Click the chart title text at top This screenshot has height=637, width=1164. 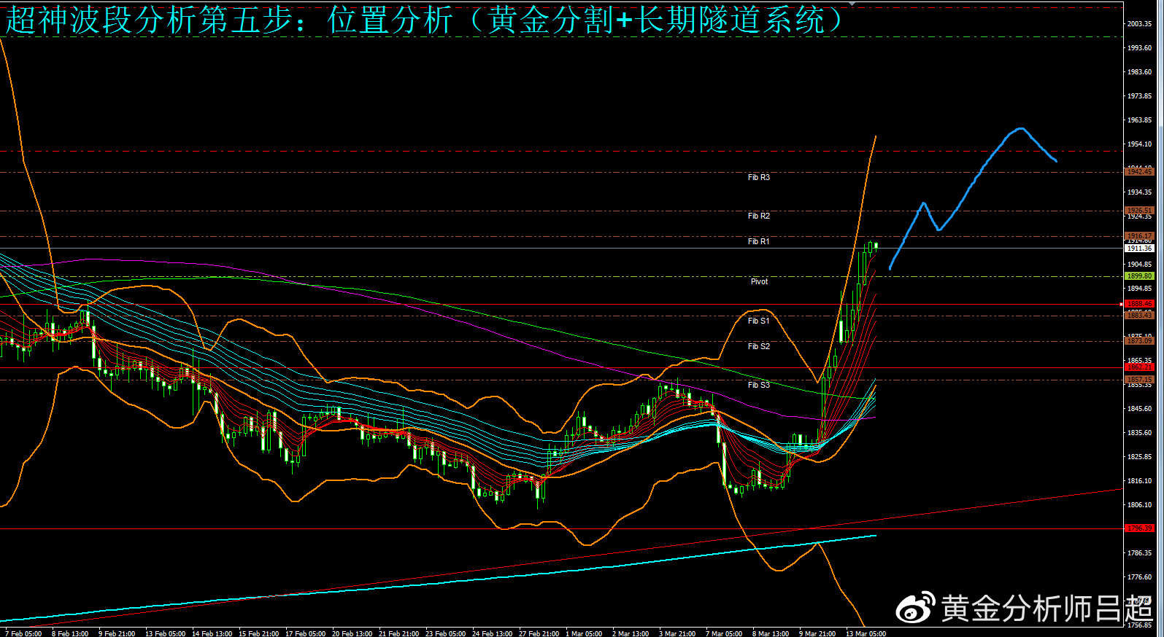tap(425, 20)
